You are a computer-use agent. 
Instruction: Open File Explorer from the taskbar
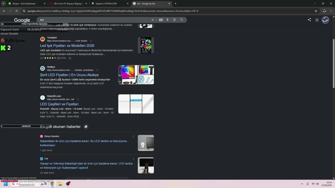pos(60,184)
